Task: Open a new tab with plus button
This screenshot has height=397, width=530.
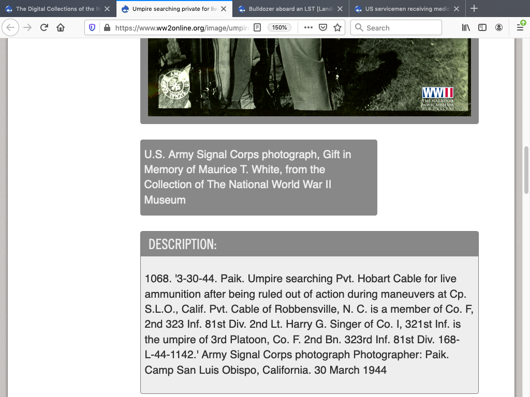Action: 474,9
